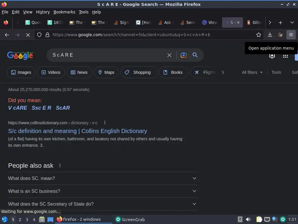Switch to the 1672 tab
Screen dimensions: 298x224
click(x=56, y=22)
